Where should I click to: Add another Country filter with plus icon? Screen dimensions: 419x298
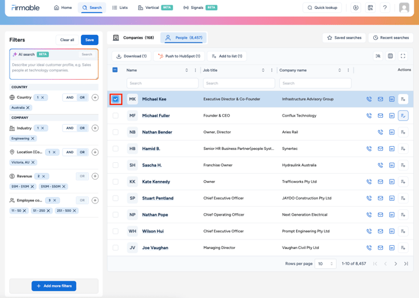pyautogui.click(x=95, y=98)
